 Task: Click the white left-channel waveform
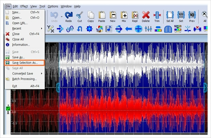click(x=132, y=65)
